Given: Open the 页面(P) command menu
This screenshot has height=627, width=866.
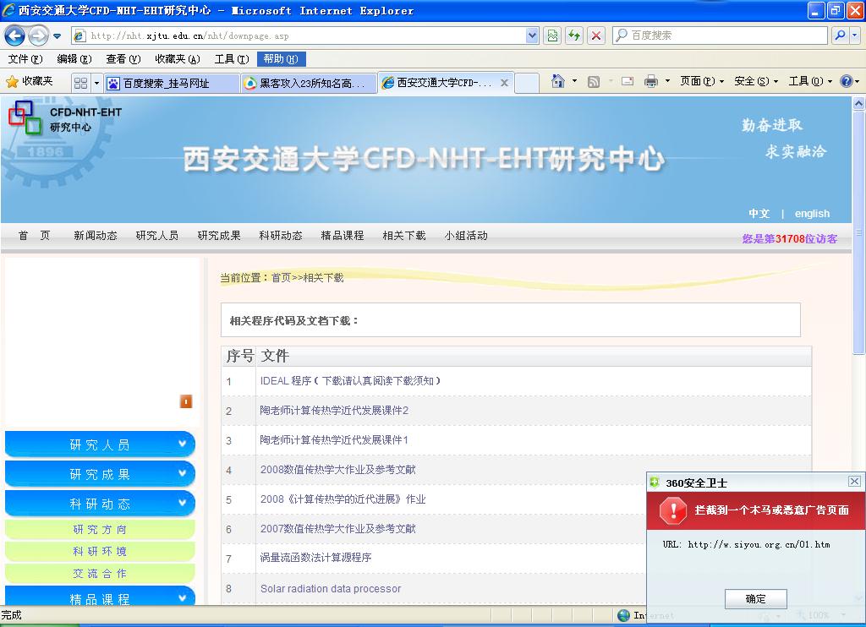Looking at the screenshot, I should tap(701, 82).
